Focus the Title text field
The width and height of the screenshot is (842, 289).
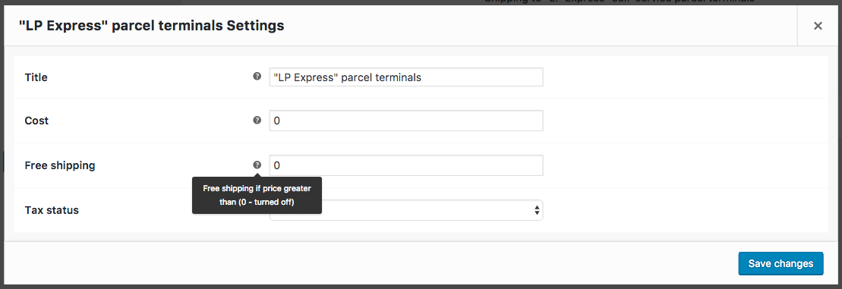click(x=406, y=77)
